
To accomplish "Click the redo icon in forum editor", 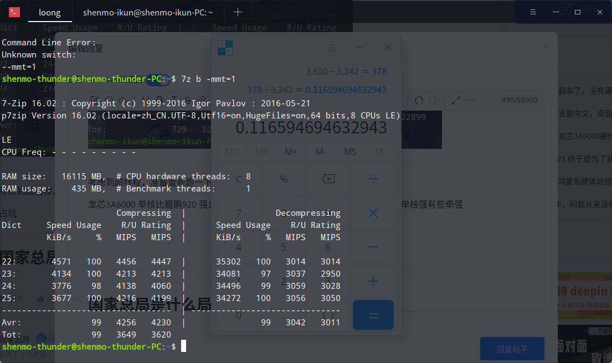I will 433,101.
